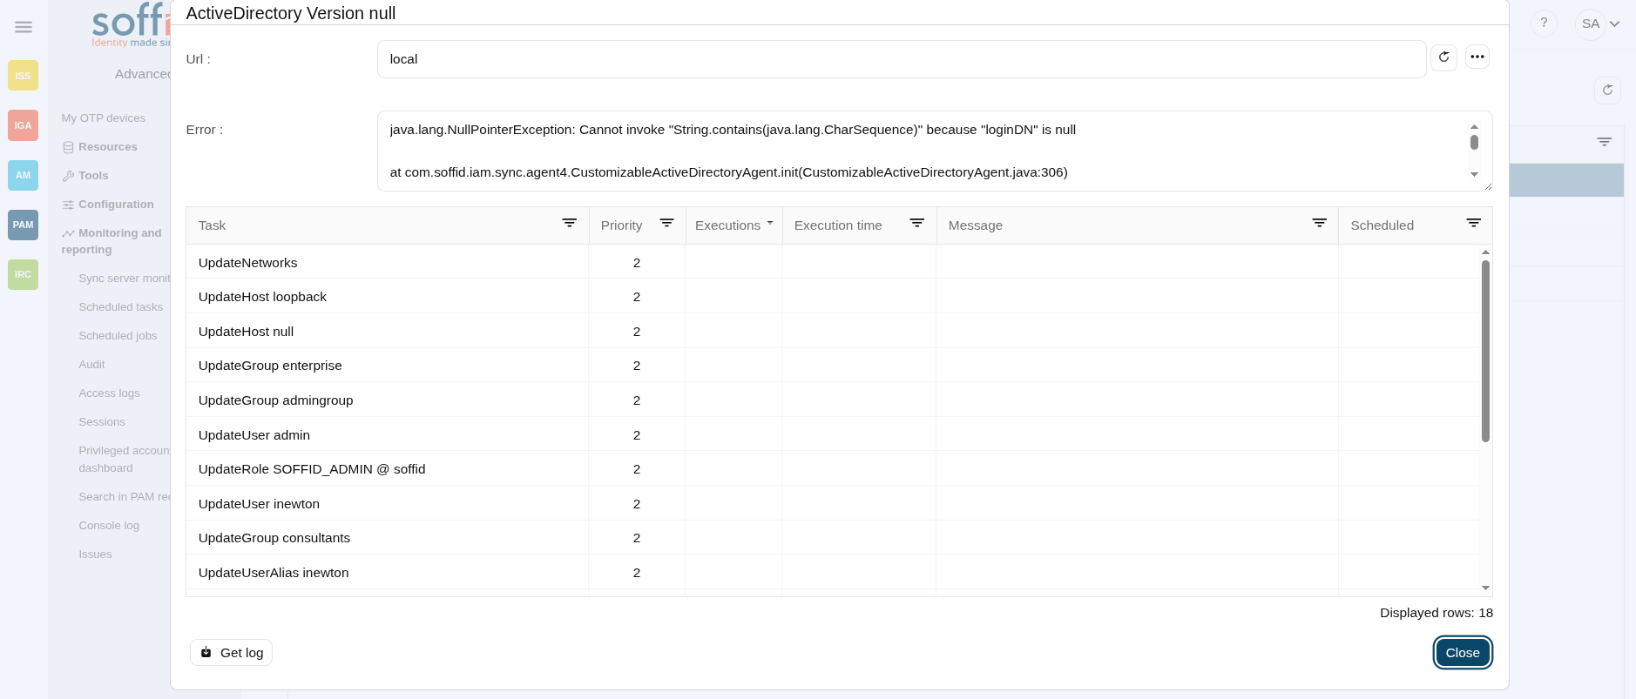Select the UpdateUserAlias inewton row

(x=833, y=572)
